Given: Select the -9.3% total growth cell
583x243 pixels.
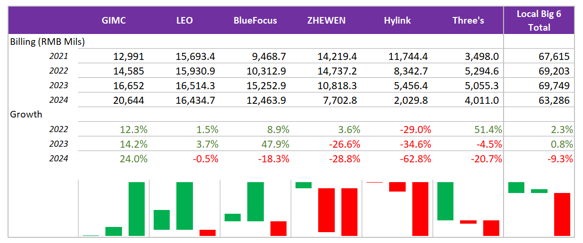Looking at the screenshot, I should [561, 159].
